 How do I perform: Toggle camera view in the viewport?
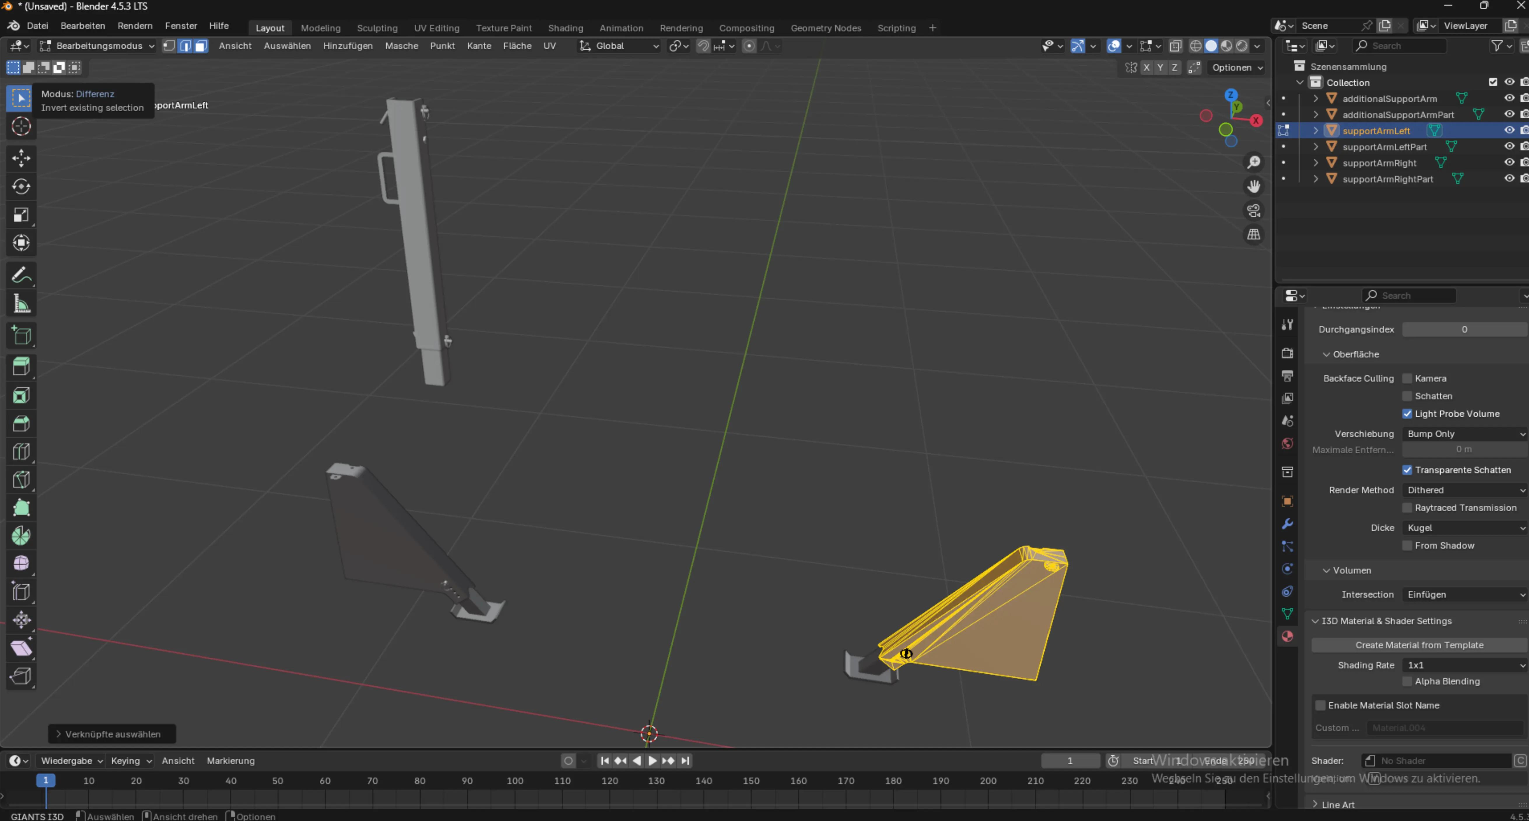pos(1253,211)
